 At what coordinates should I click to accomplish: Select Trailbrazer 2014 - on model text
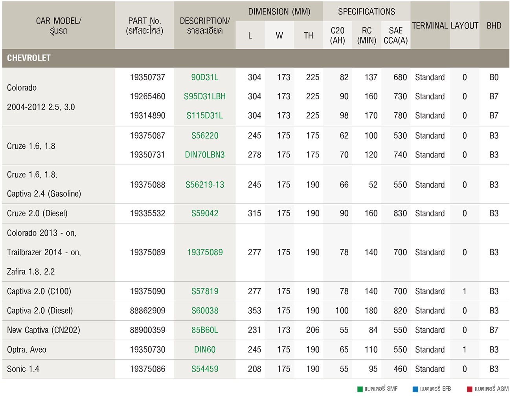(44, 252)
